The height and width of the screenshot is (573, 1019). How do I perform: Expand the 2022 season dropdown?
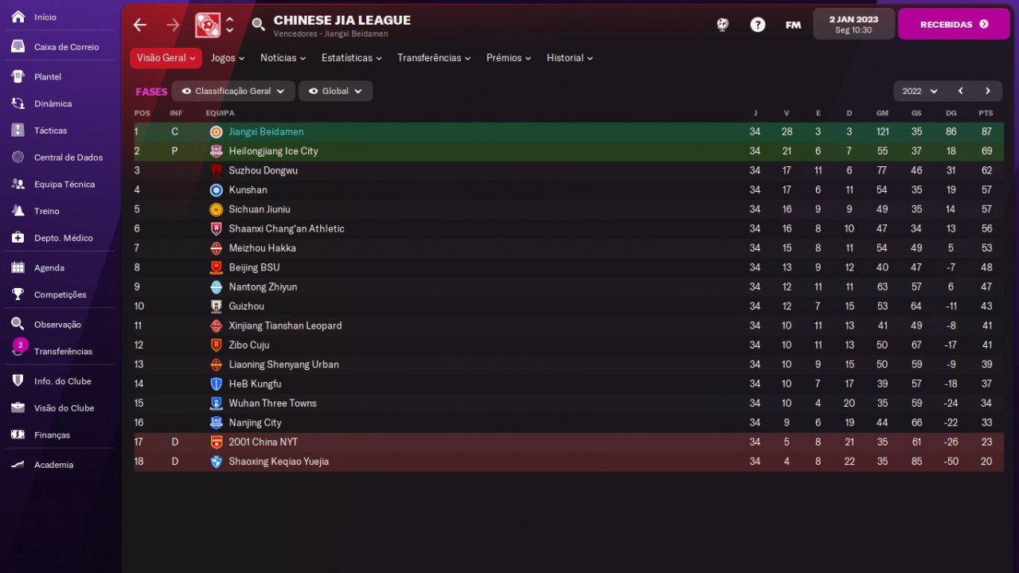click(x=920, y=91)
